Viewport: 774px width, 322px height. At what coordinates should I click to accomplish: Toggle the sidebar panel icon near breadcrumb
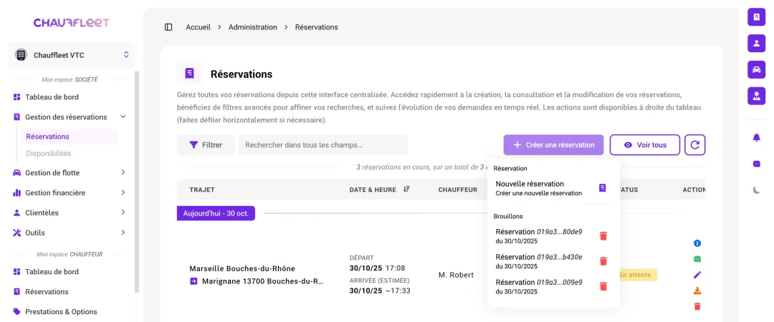click(x=168, y=27)
